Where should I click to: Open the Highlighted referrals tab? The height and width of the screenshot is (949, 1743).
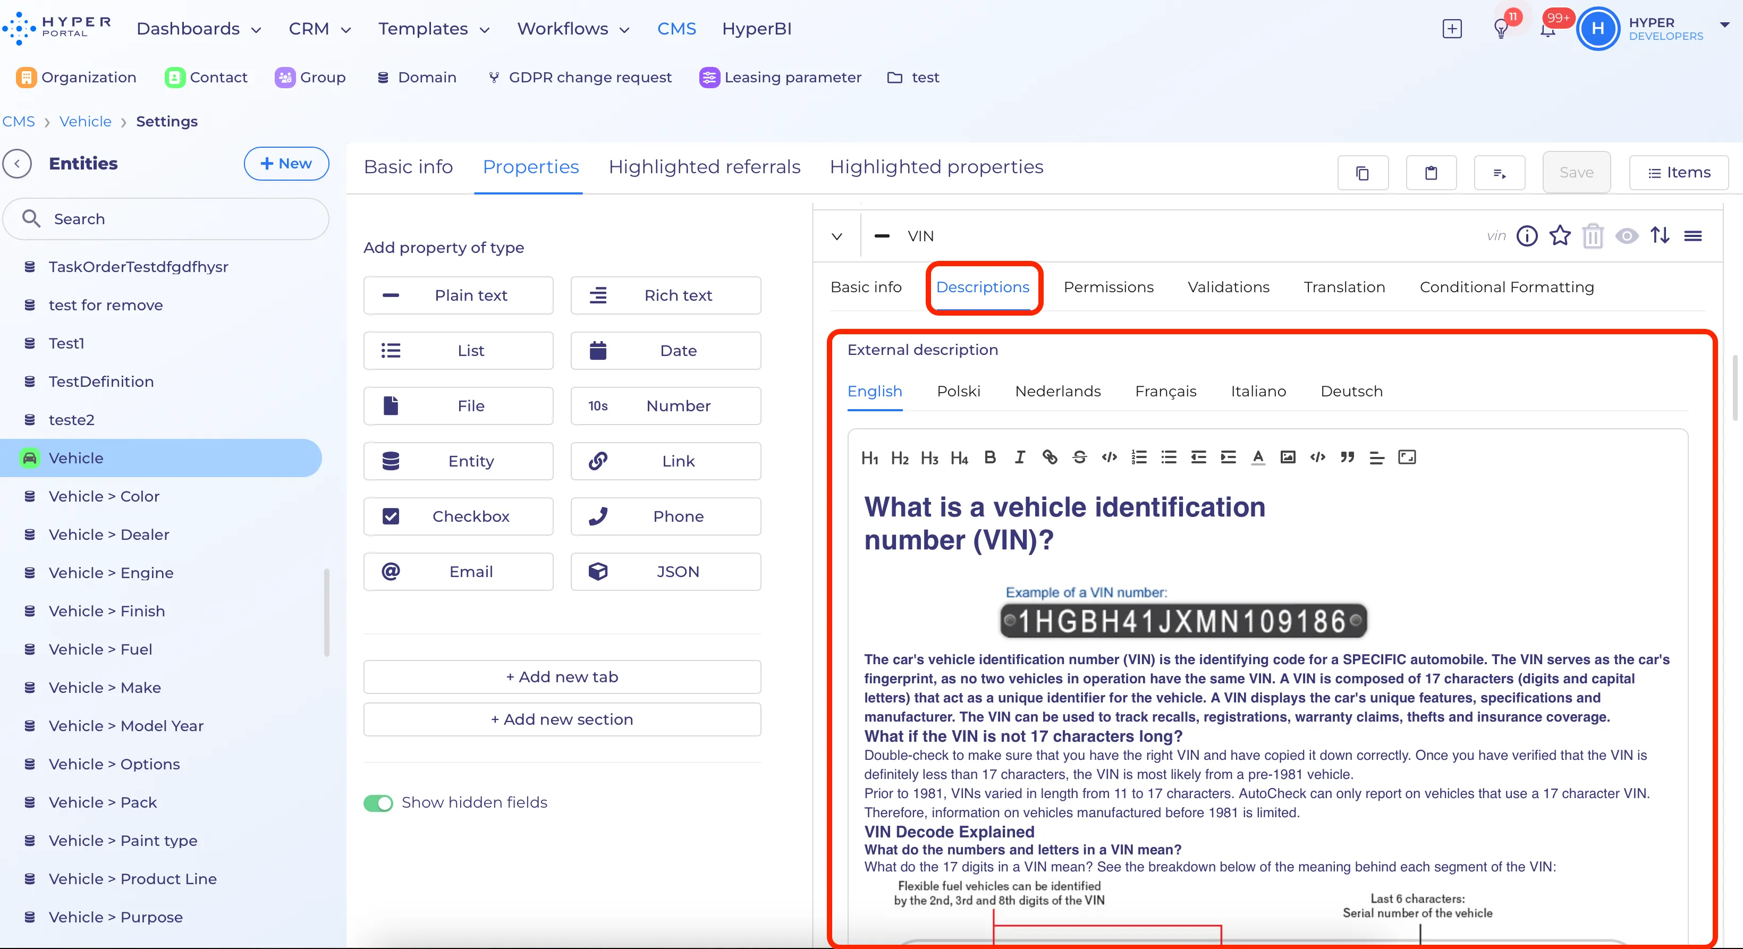[x=704, y=167]
